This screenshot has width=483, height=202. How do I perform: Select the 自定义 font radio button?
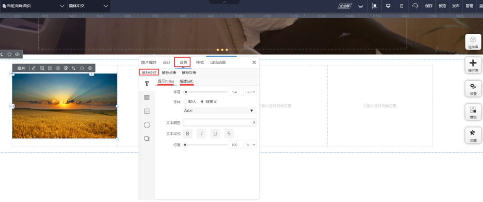[202, 102]
